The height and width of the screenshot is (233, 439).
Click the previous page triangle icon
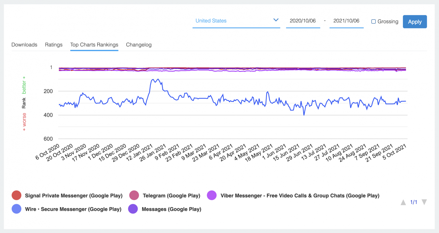(x=403, y=202)
